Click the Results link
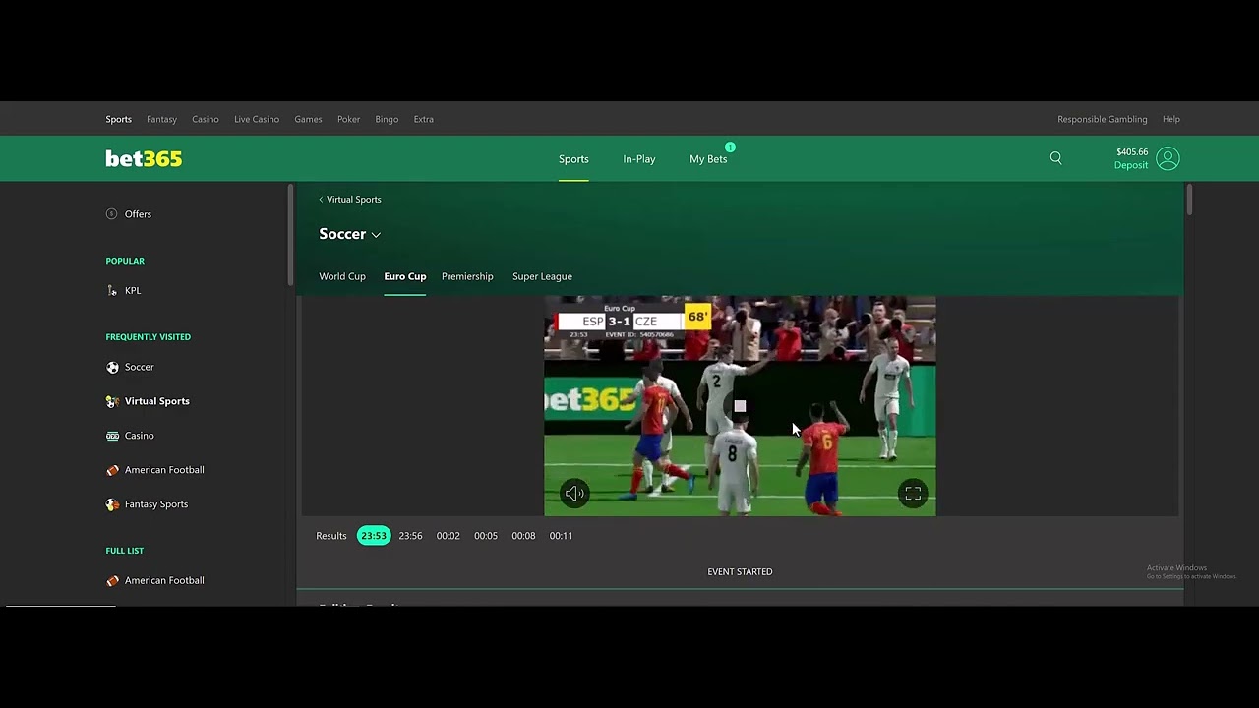This screenshot has width=1259, height=708. coord(331,536)
